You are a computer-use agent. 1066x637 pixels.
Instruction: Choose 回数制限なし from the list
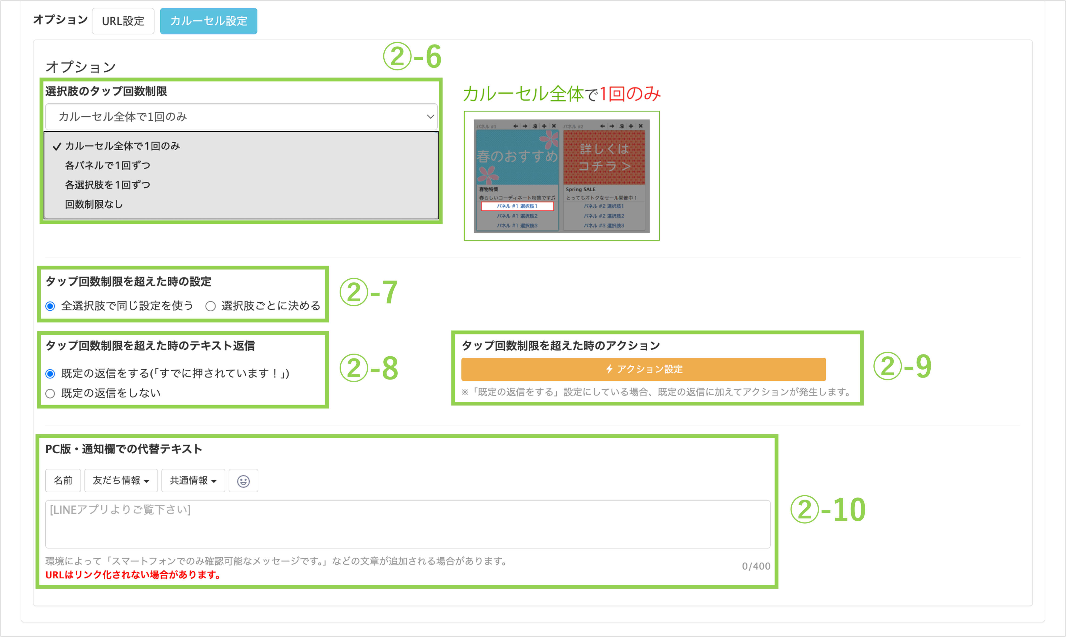94,204
